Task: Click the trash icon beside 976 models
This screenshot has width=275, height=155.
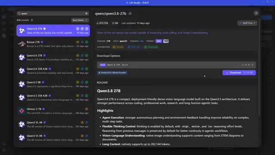Action: coord(32,20)
